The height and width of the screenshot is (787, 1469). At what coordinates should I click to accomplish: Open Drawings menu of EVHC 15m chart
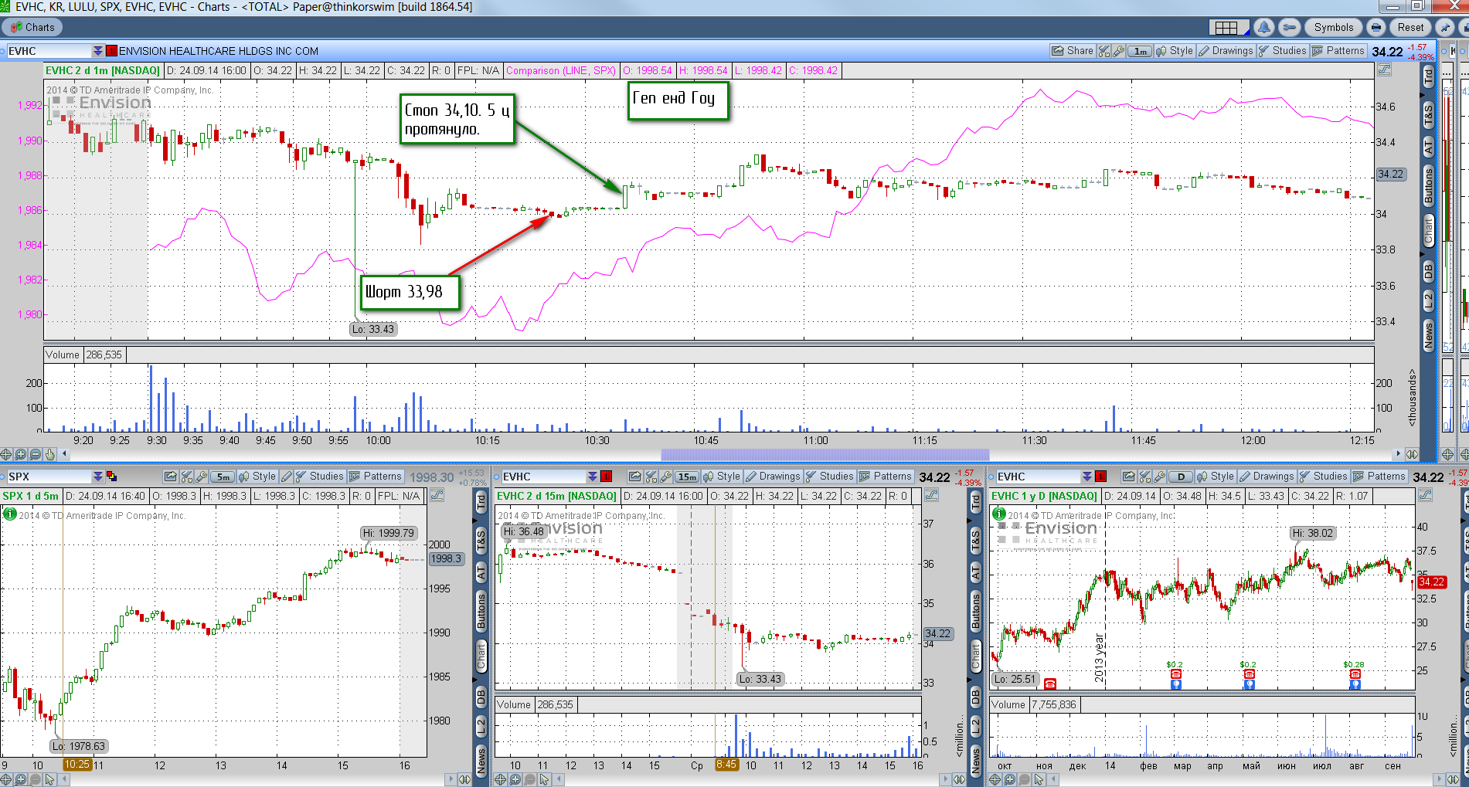[773, 477]
